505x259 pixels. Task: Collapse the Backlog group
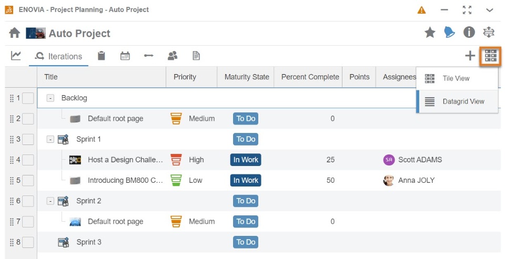[50, 98]
